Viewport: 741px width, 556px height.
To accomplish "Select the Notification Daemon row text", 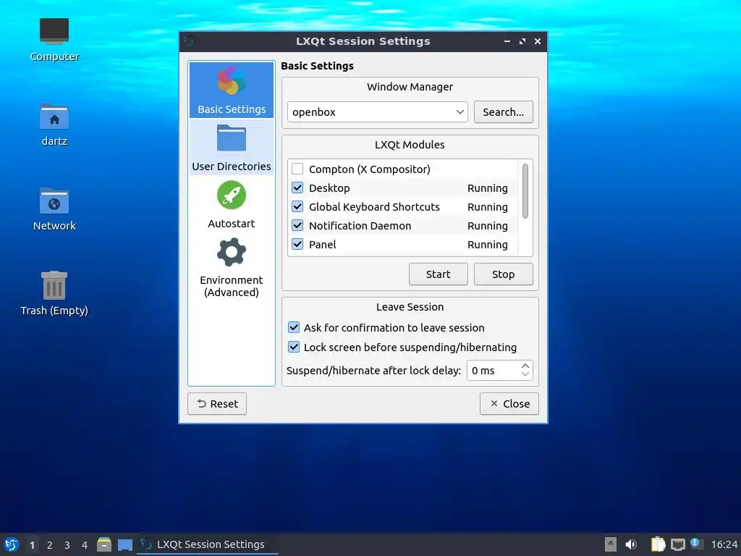I will 360,226.
